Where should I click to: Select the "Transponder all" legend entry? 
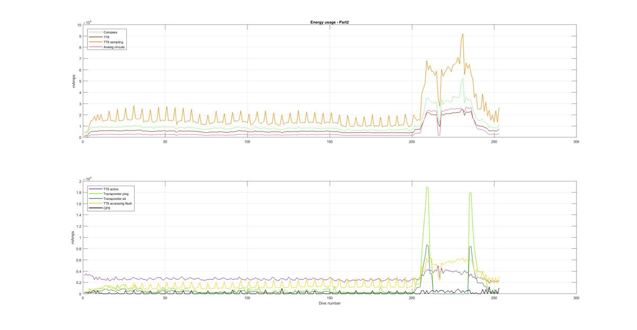108,198
